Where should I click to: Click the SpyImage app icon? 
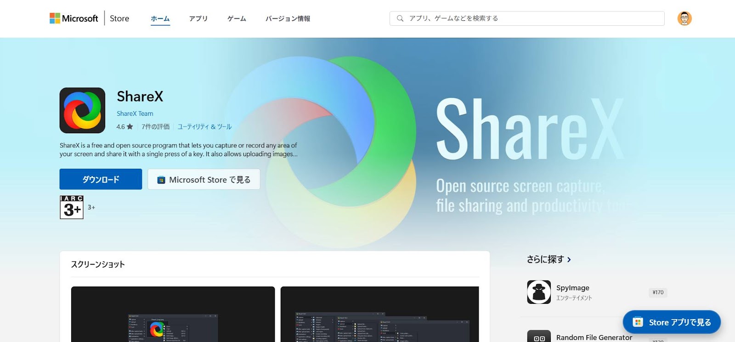pyautogui.click(x=539, y=292)
